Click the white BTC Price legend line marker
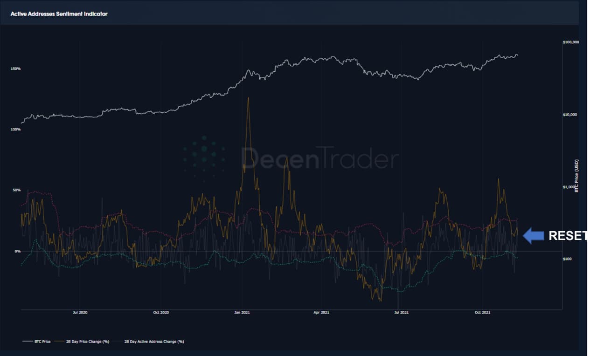Screen dimensions: 597x356 click(27, 342)
